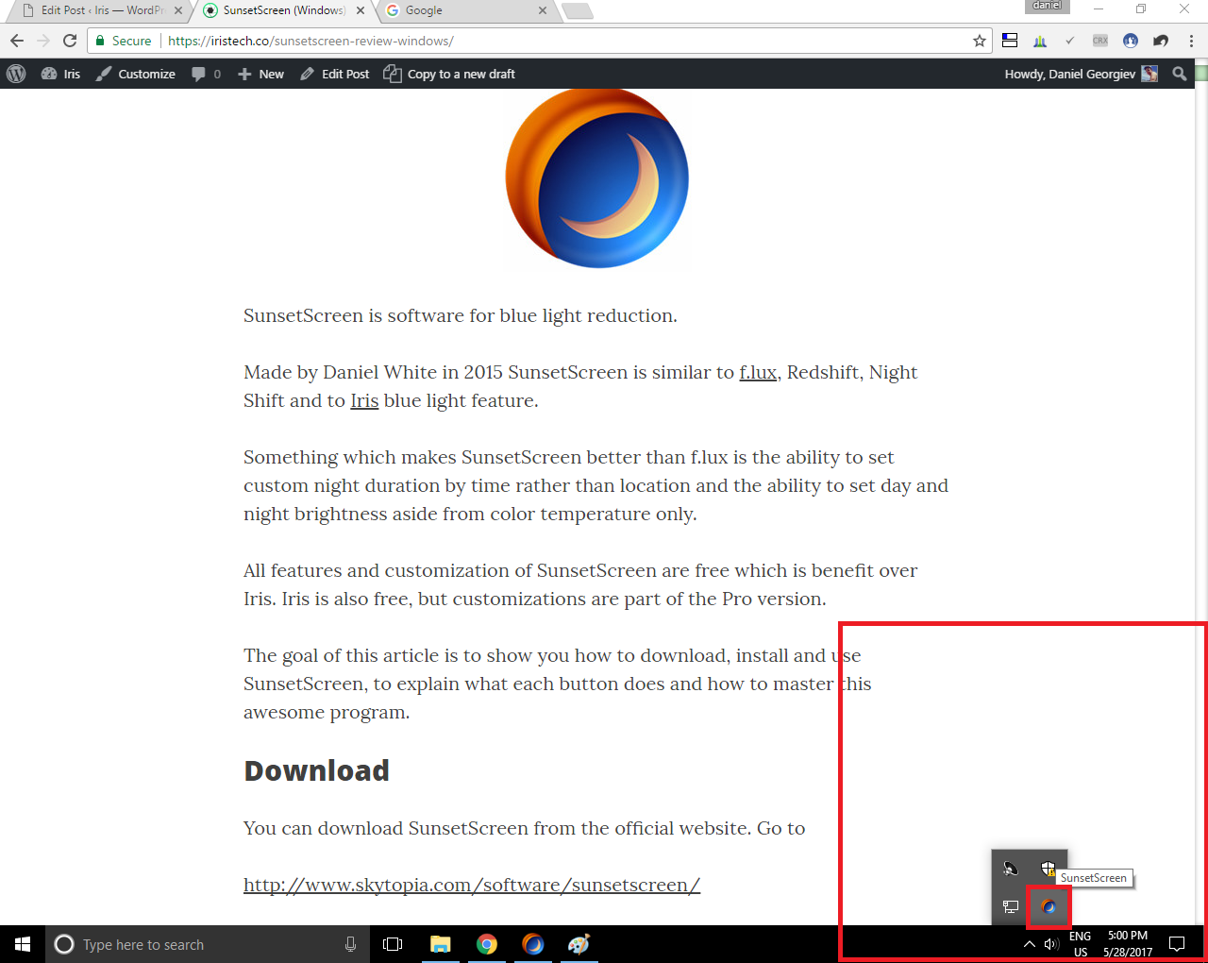Click Edit Post in the admin bar
This screenshot has width=1208, height=963.
click(335, 74)
